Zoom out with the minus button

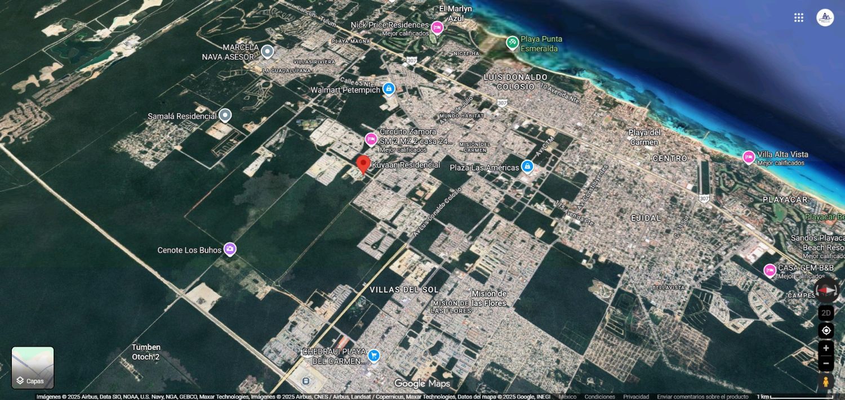[826, 363]
